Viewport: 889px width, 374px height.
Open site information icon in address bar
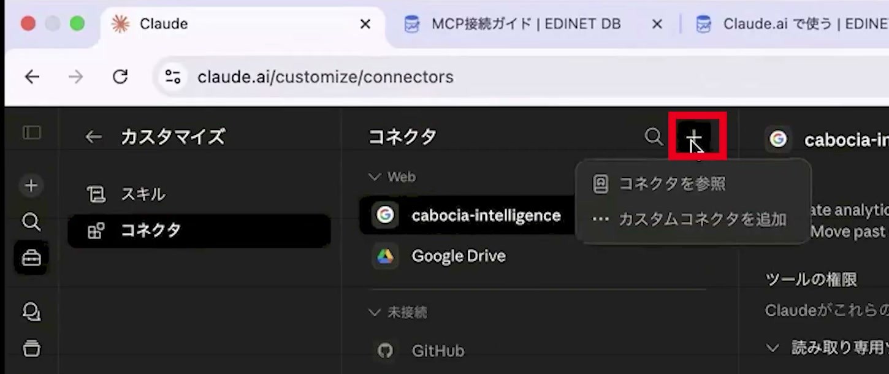tap(173, 77)
